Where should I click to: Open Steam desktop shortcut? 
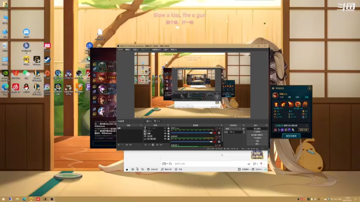point(47,60)
